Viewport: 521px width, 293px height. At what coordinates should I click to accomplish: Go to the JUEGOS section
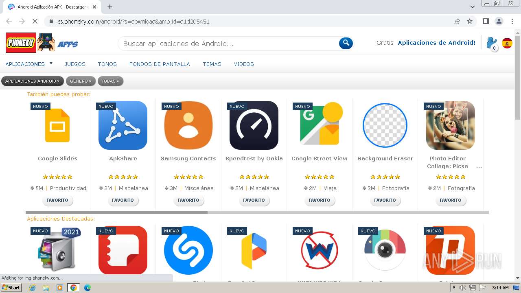pos(75,64)
